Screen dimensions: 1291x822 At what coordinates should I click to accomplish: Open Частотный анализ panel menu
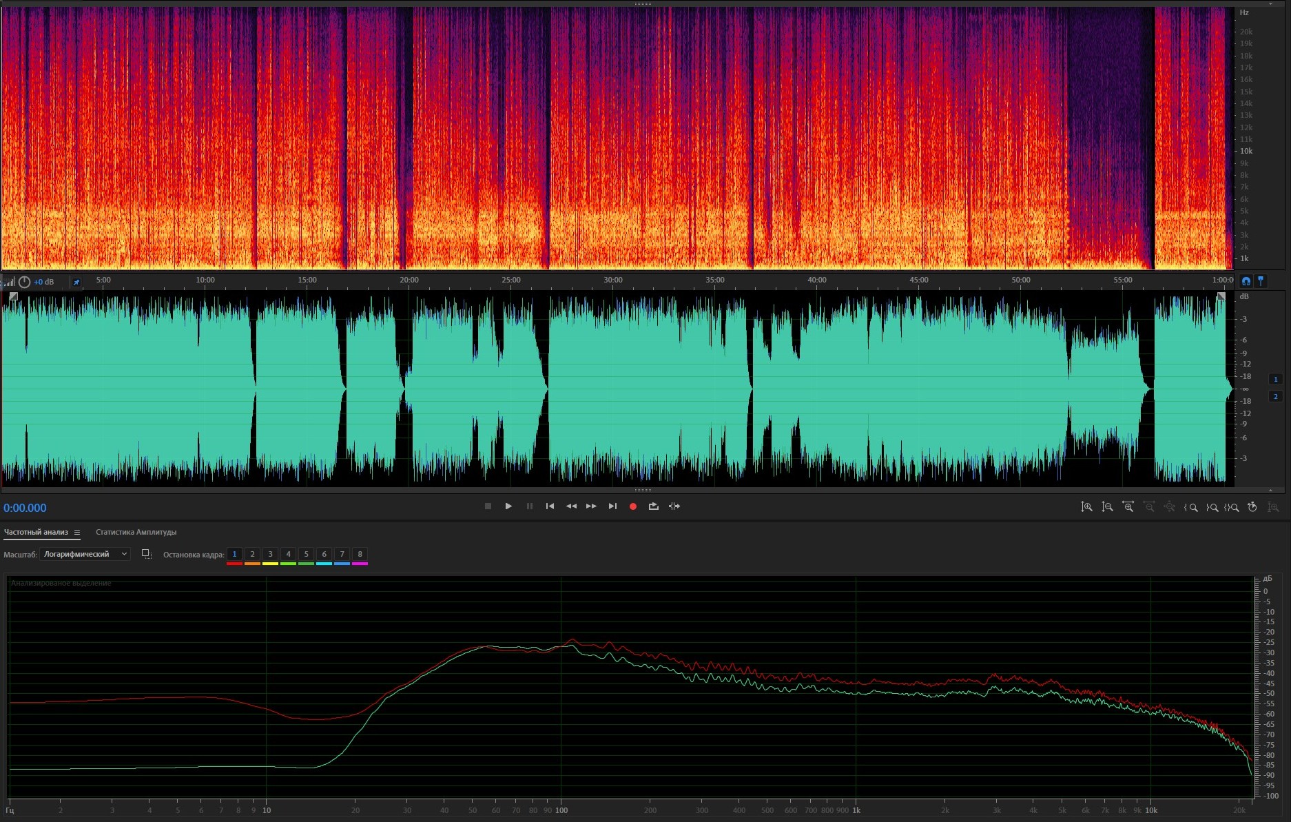pos(77,532)
